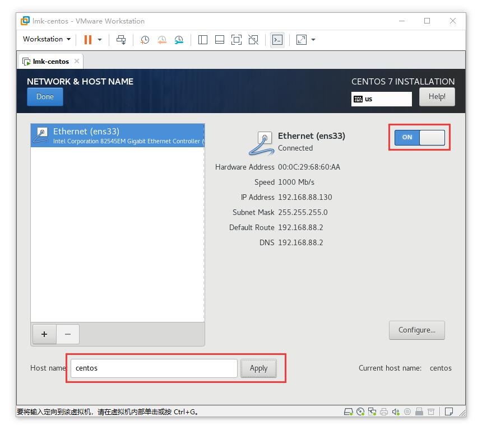
Task: Remove the device with minus button
Action: click(68, 334)
